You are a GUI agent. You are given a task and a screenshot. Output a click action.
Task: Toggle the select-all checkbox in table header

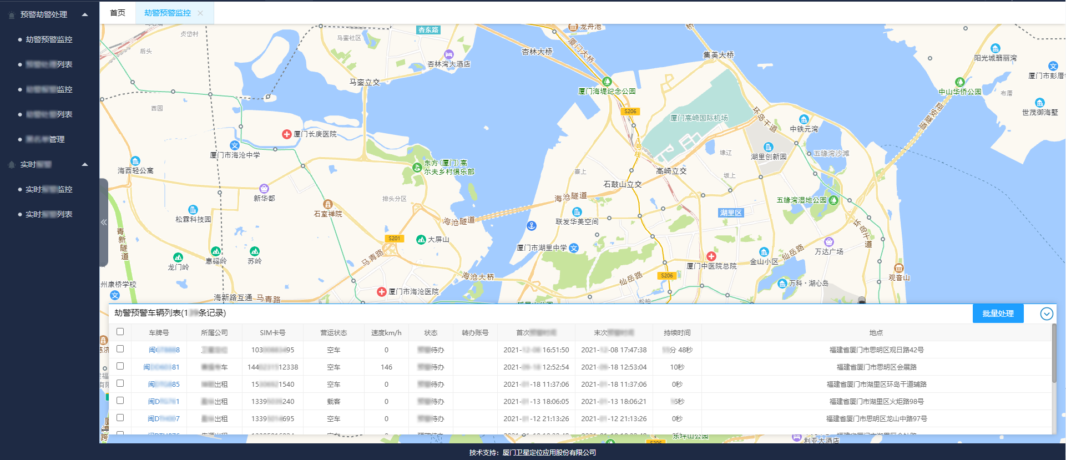click(120, 332)
